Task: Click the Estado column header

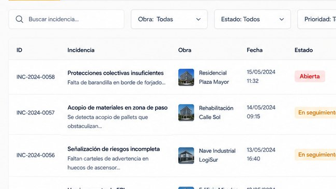Action: pyautogui.click(x=303, y=50)
